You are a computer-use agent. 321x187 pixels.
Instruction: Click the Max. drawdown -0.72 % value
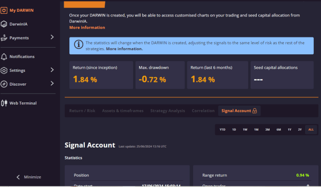153,79
